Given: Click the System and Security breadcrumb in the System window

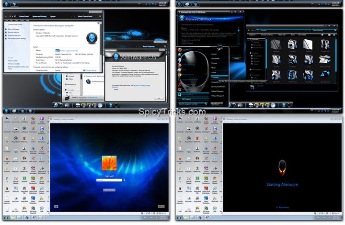Looking at the screenshot, I should click(x=39, y=16).
